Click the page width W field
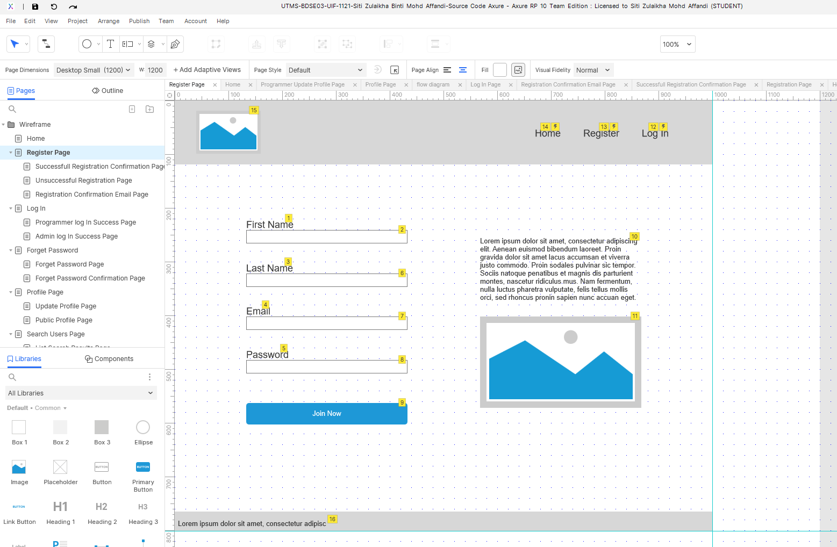 155,70
